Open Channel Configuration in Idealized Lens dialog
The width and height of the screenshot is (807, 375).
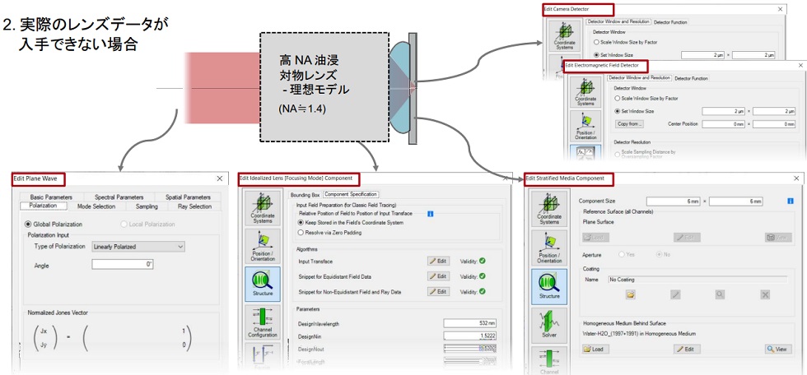pyautogui.click(x=263, y=322)
